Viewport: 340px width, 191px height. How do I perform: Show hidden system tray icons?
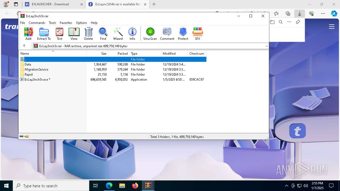click(286, 186)
